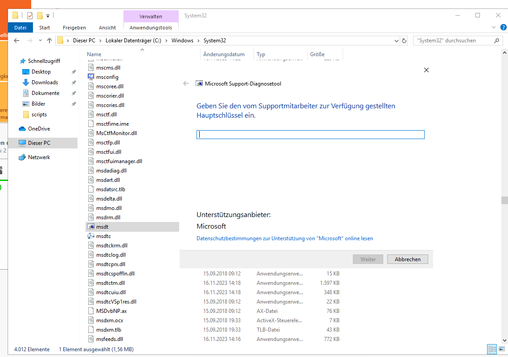Open recent locations dropdown arrow
The width and height of the screenshot is (508, 357).
coord(40,41)
